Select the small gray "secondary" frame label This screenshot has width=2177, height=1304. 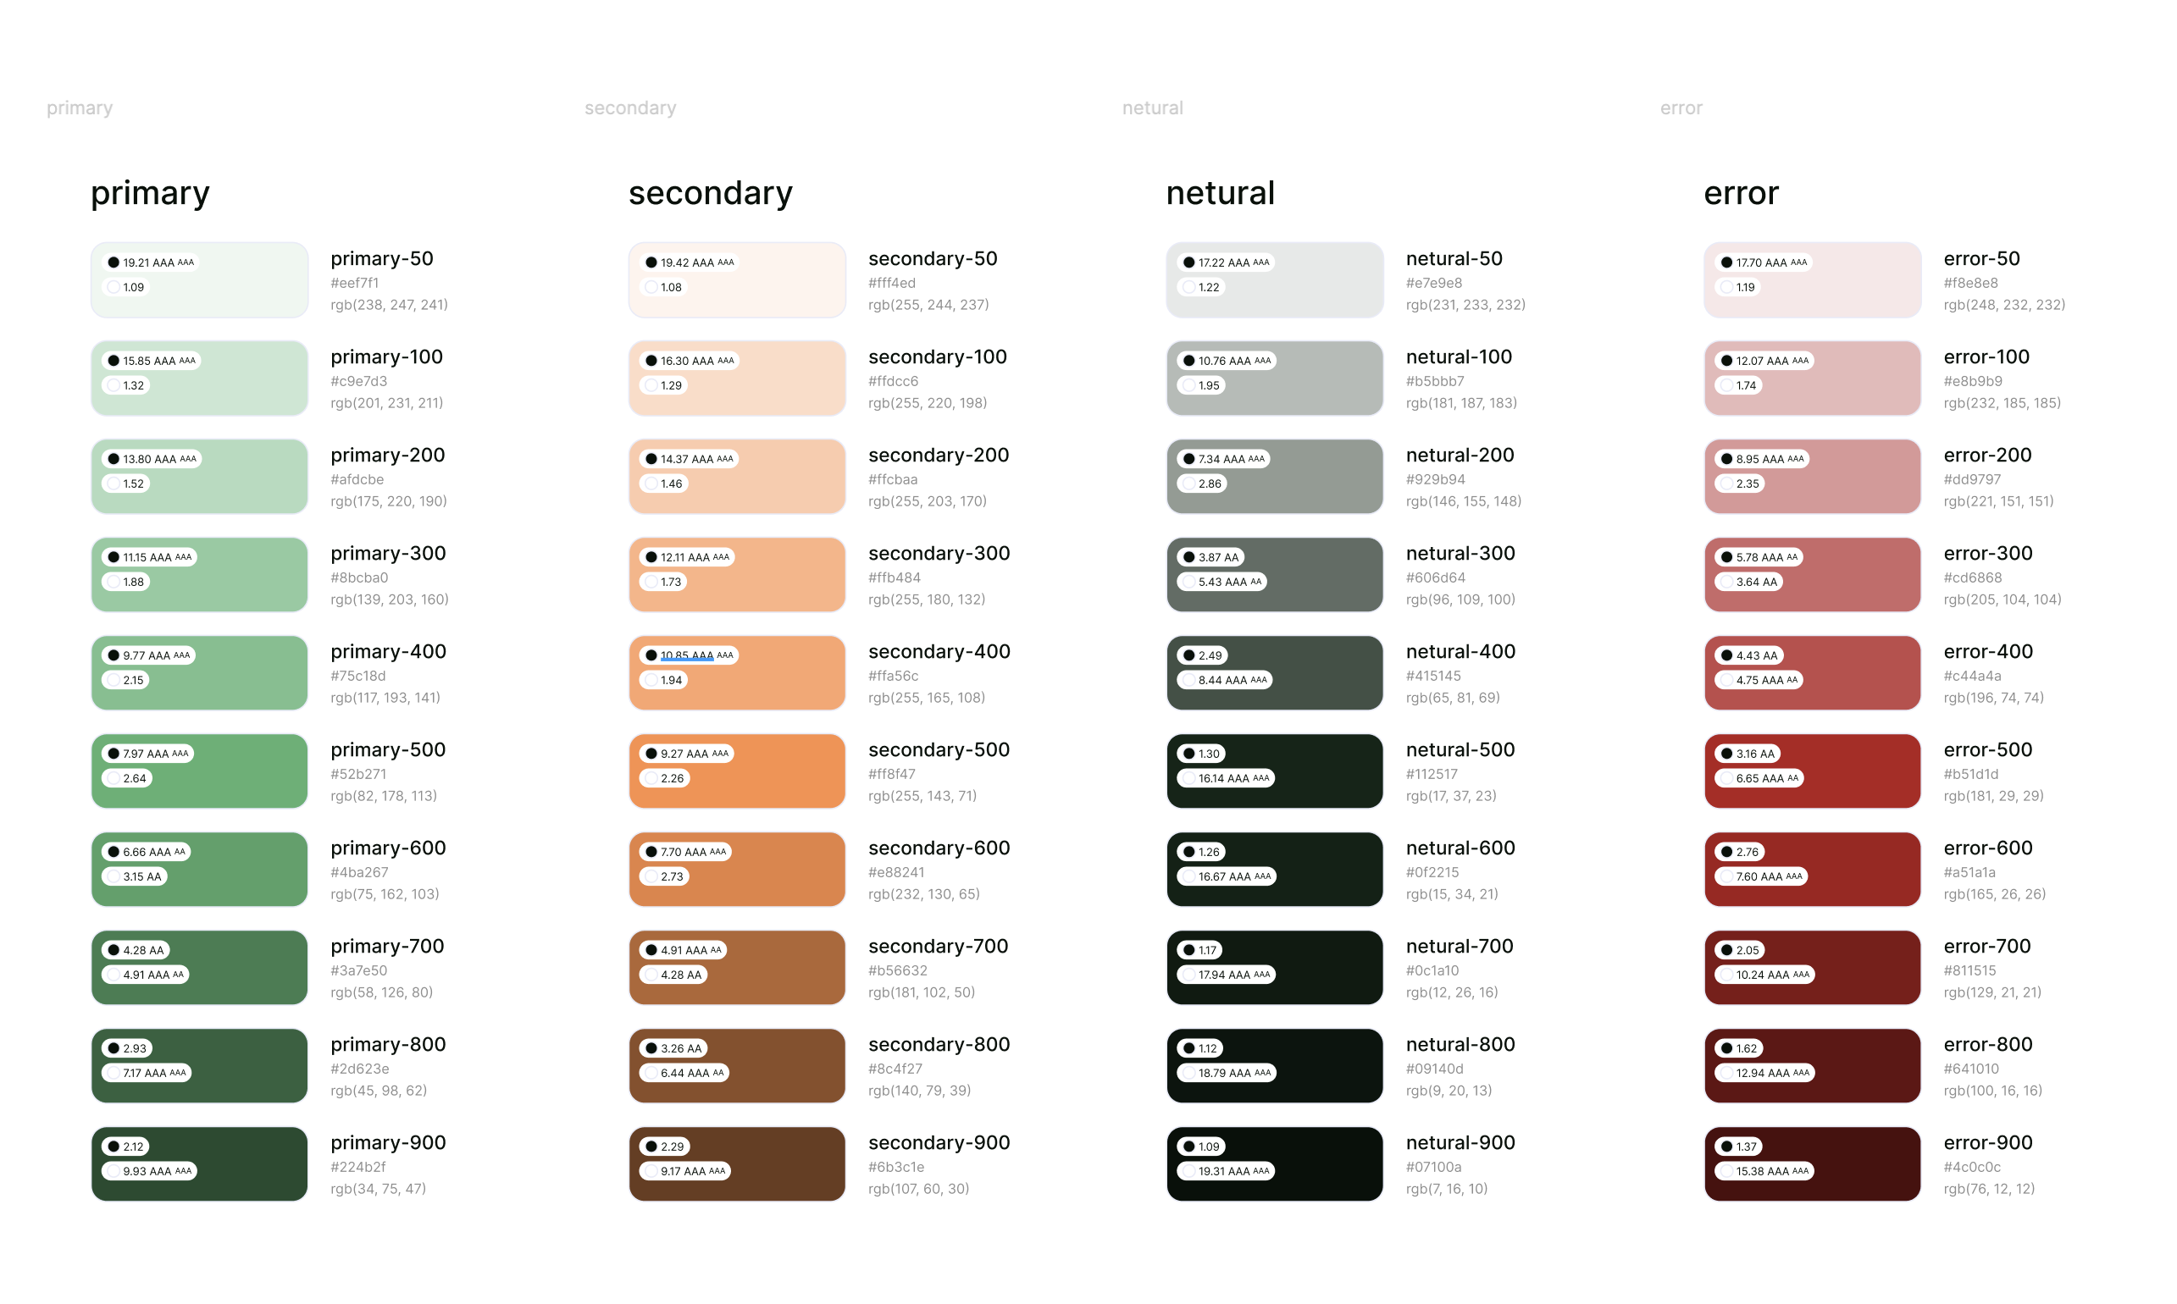tap(630, 108)
